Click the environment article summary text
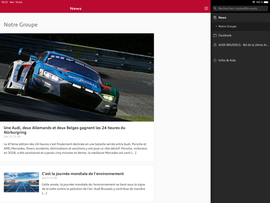The width and height of the screenshot is (270, 203). tap(93, 189)
